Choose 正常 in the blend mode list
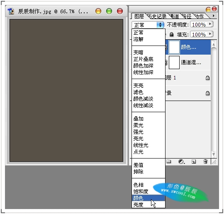 148,33
